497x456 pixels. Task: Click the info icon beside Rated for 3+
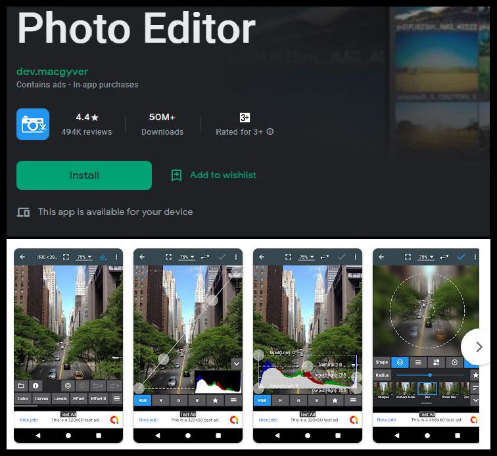click(x=270, y=131)
